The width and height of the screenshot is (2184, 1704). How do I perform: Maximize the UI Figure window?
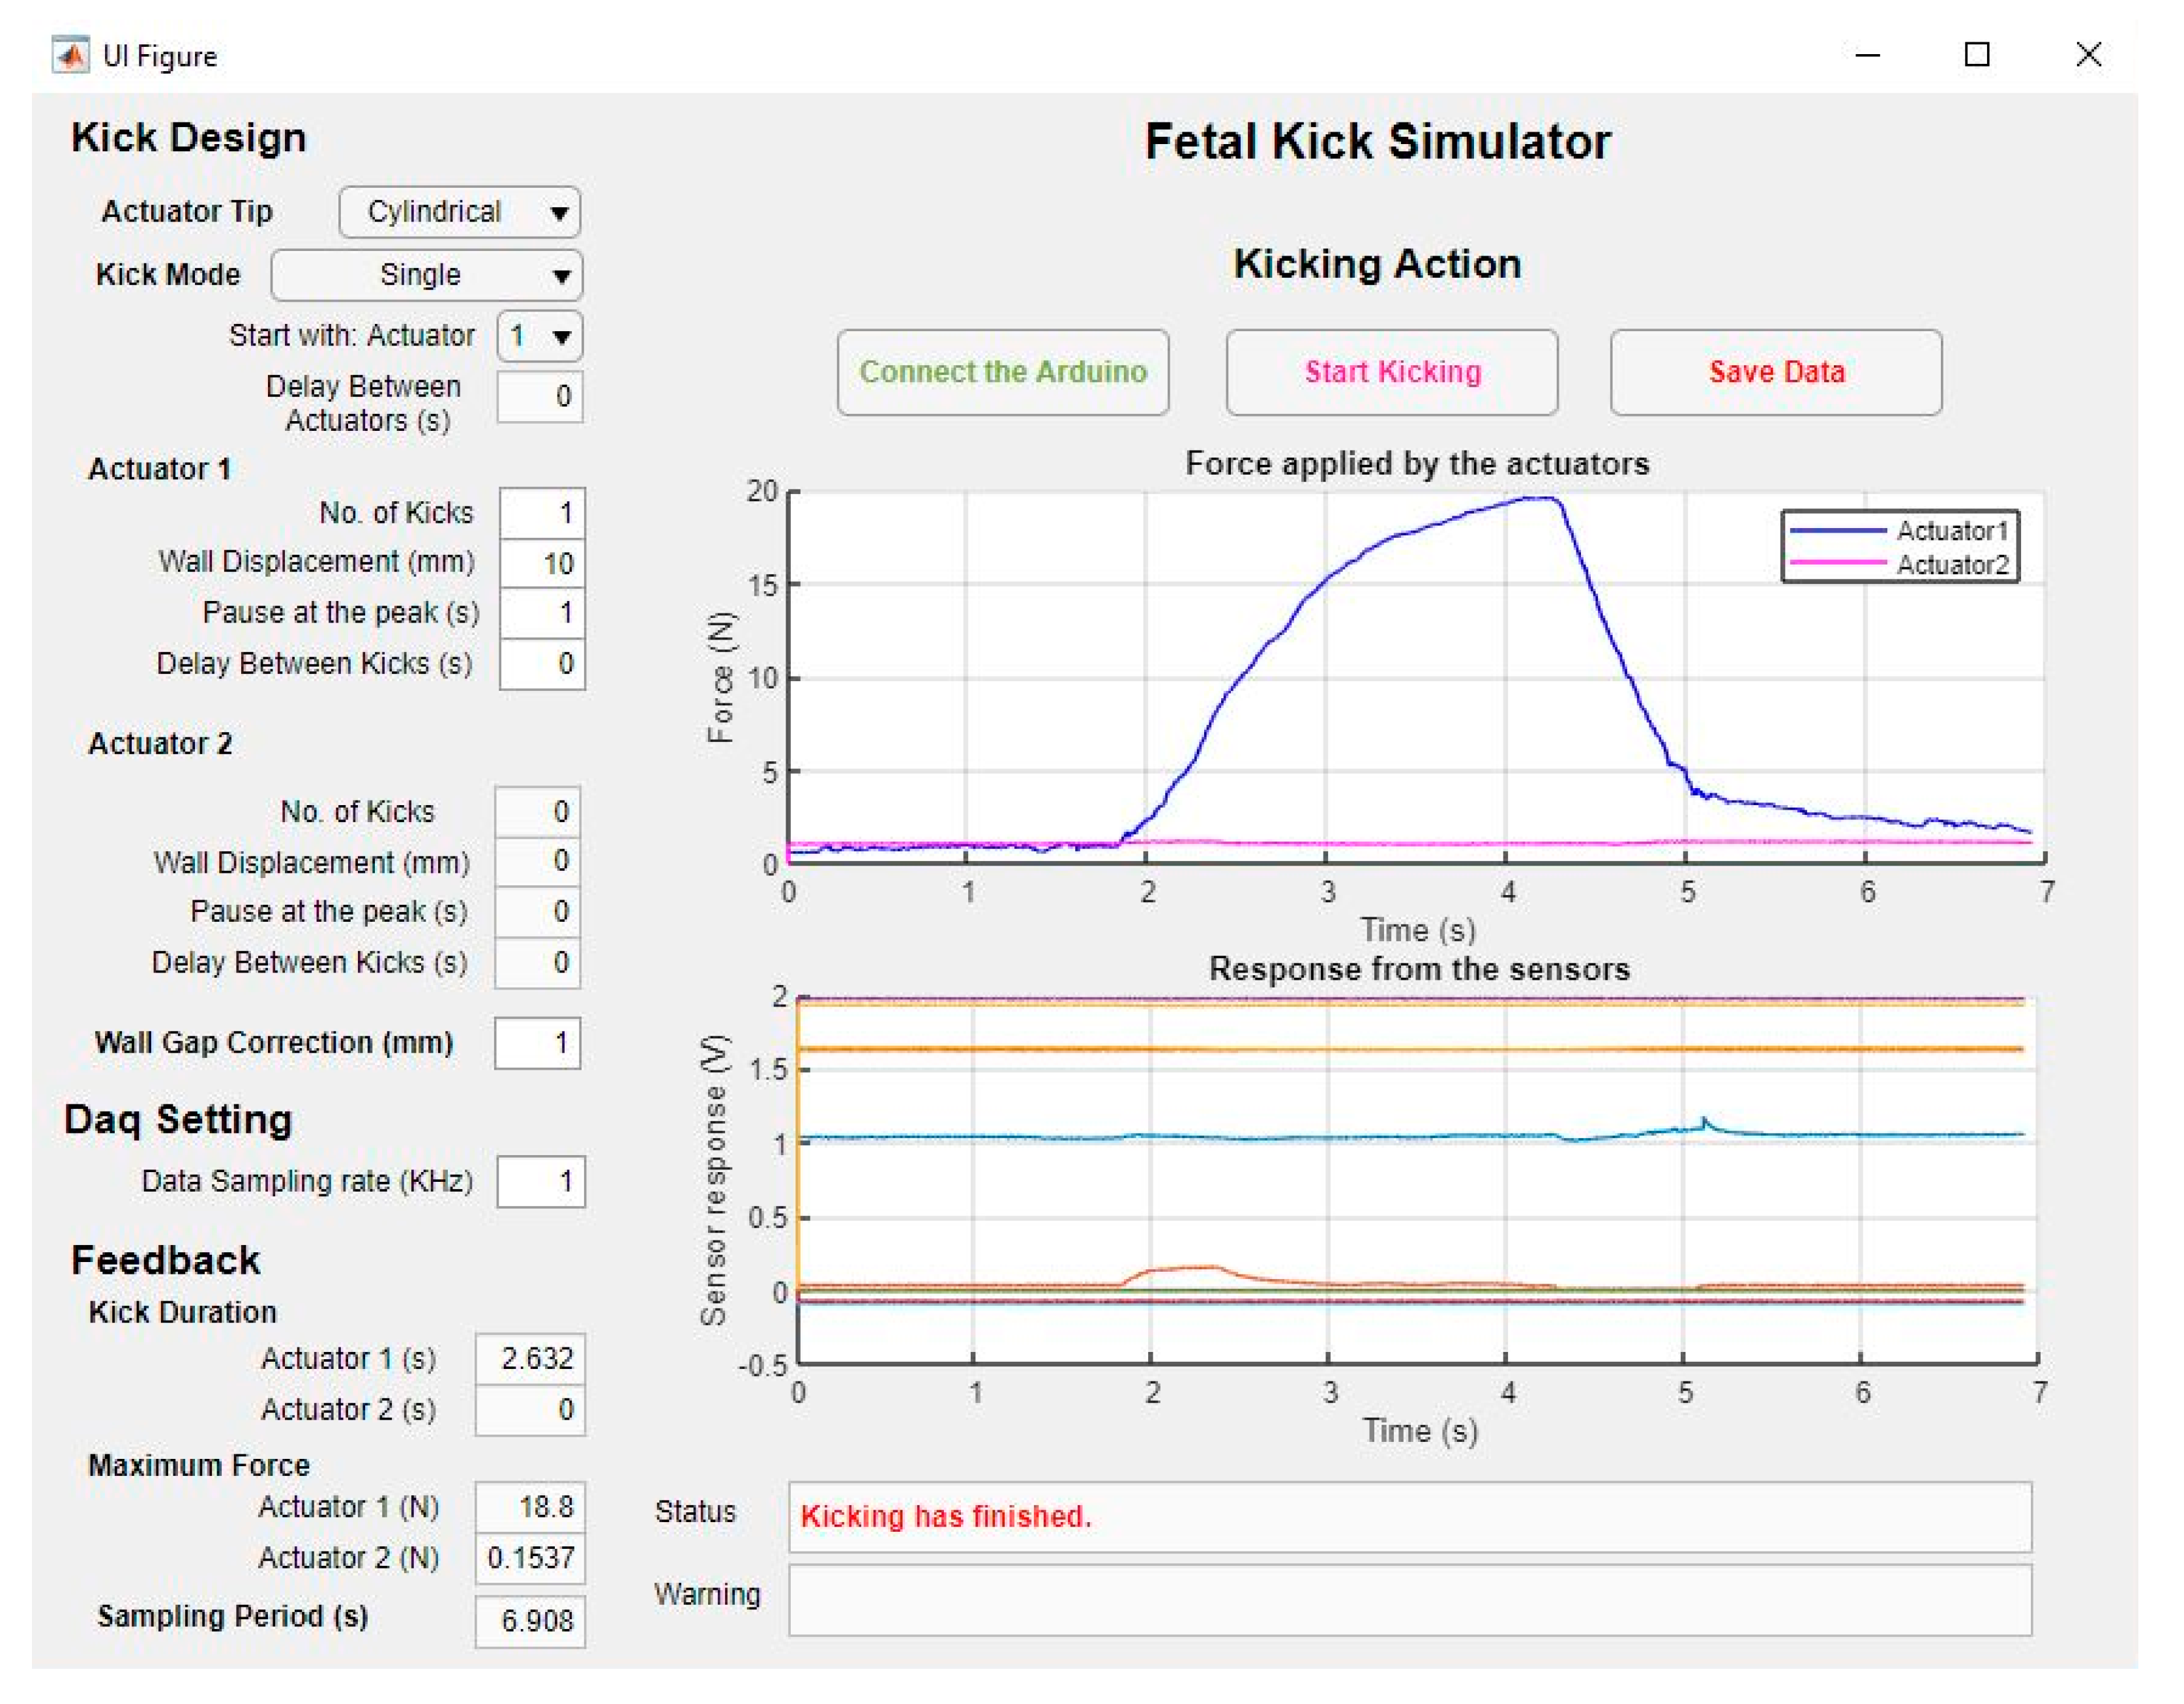(1977, 55)
